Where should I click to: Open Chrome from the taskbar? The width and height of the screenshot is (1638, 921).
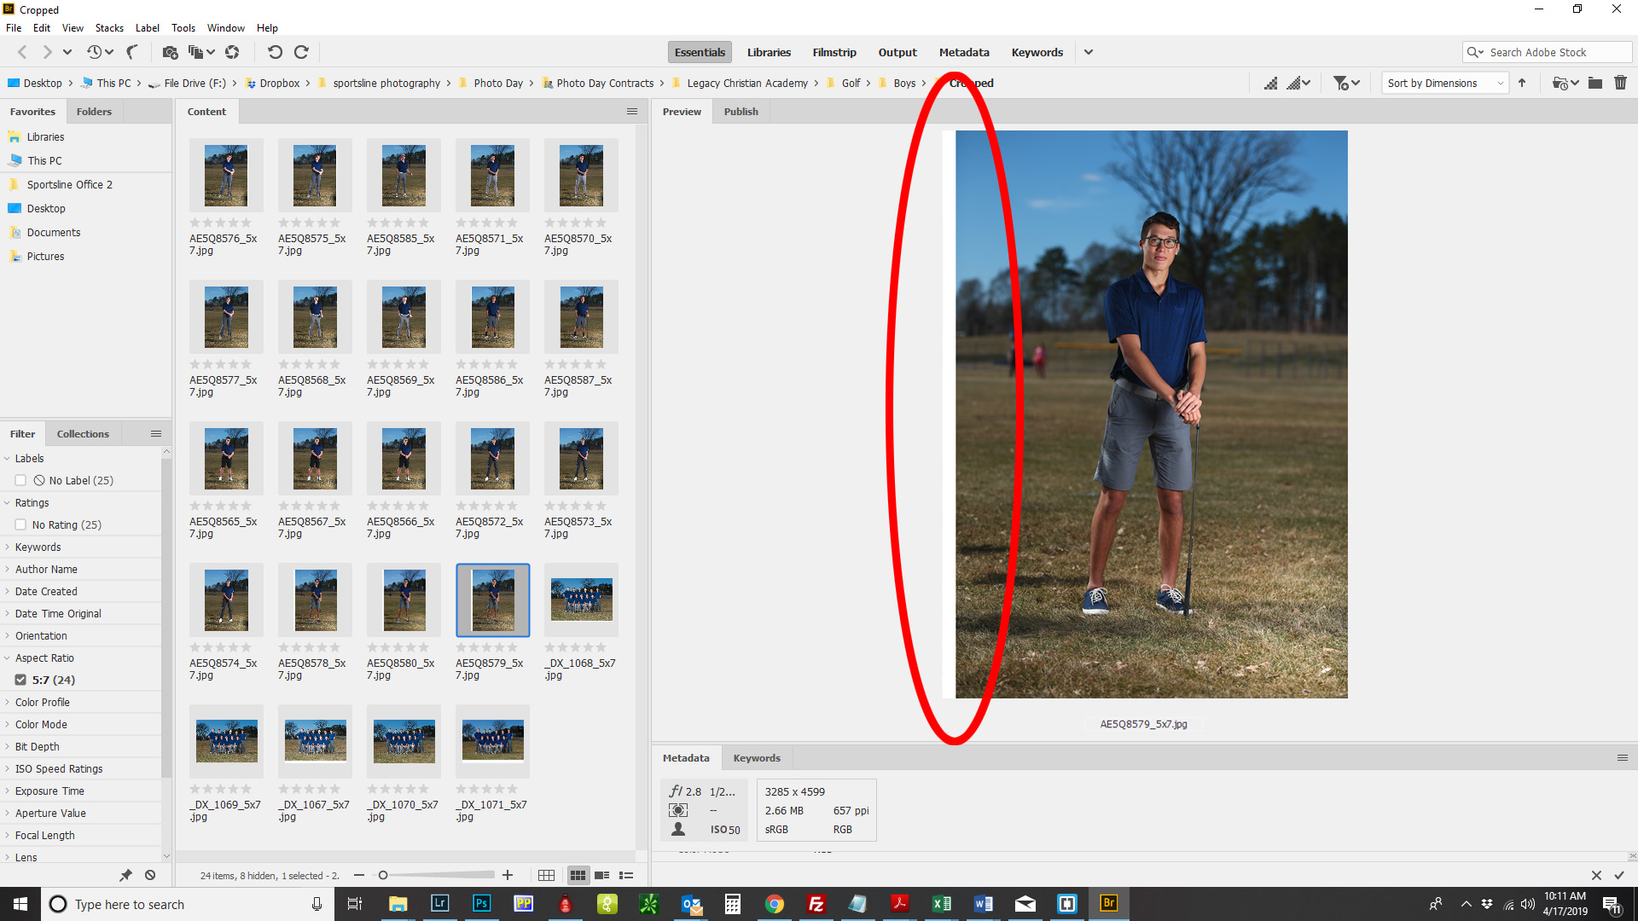click(775, 904)
